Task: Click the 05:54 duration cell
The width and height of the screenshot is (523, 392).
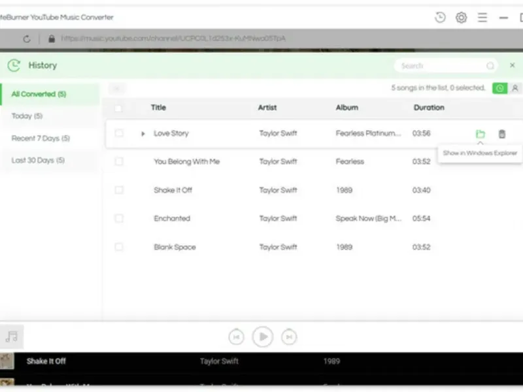Action: [x=421, y=218]
